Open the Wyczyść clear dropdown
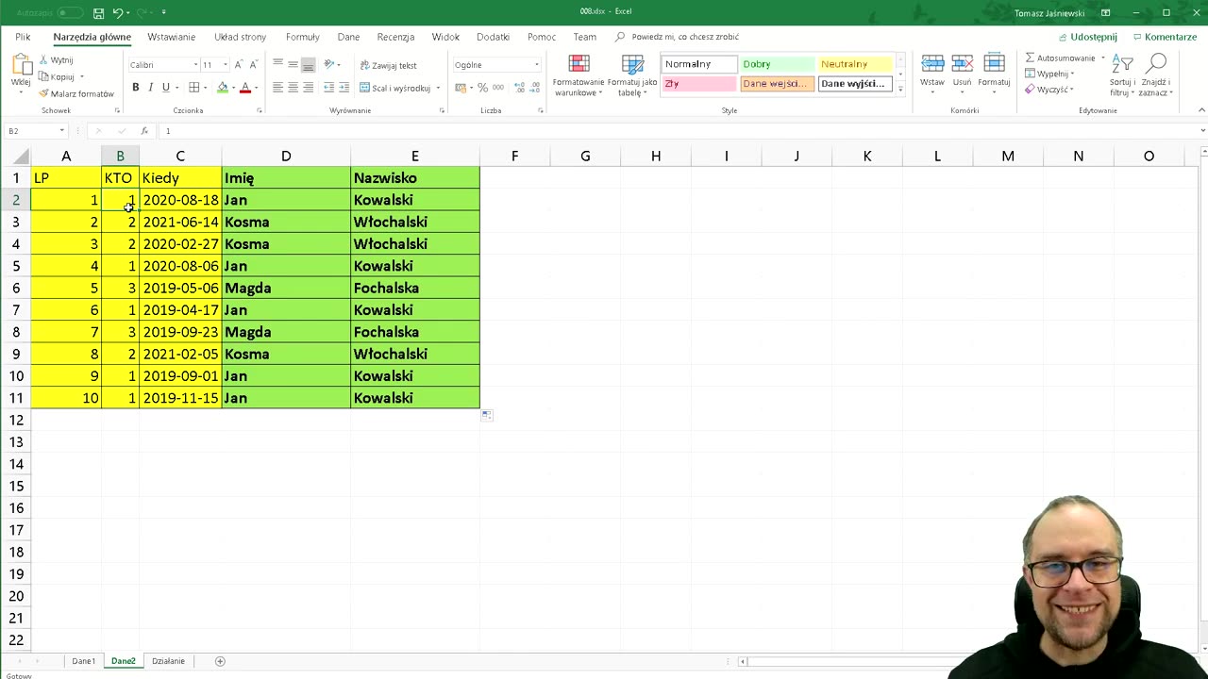Image resolution: width=1208 pixels, height=679 pixels. [x=1050, y=90]
